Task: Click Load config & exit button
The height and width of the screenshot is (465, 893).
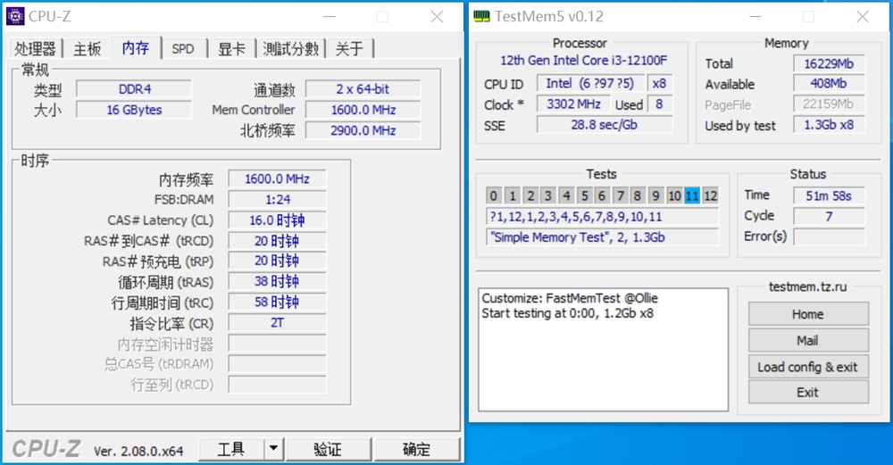Action: (x=808, y=367)
